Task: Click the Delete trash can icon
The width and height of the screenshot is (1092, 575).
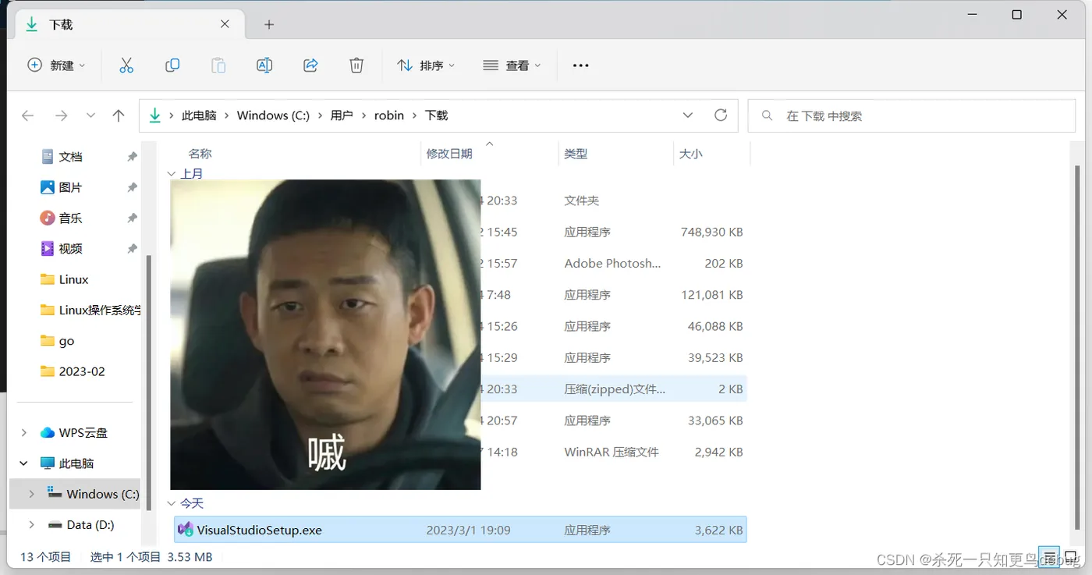Action: click(356, 66)
